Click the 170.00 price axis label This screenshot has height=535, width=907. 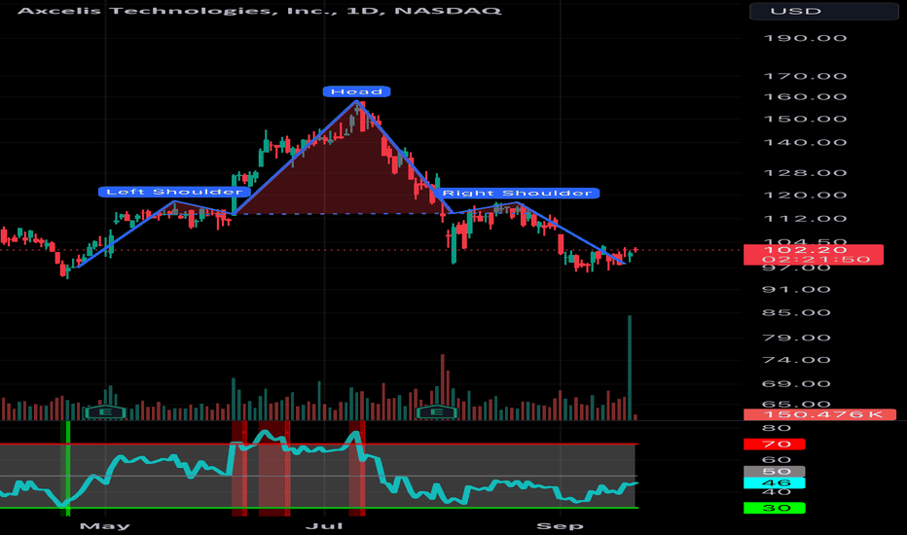point(805,76)
